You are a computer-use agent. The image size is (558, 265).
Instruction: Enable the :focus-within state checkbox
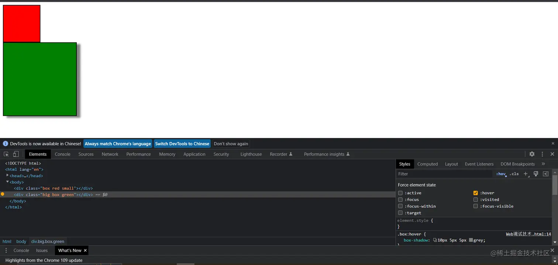[400, 206]
